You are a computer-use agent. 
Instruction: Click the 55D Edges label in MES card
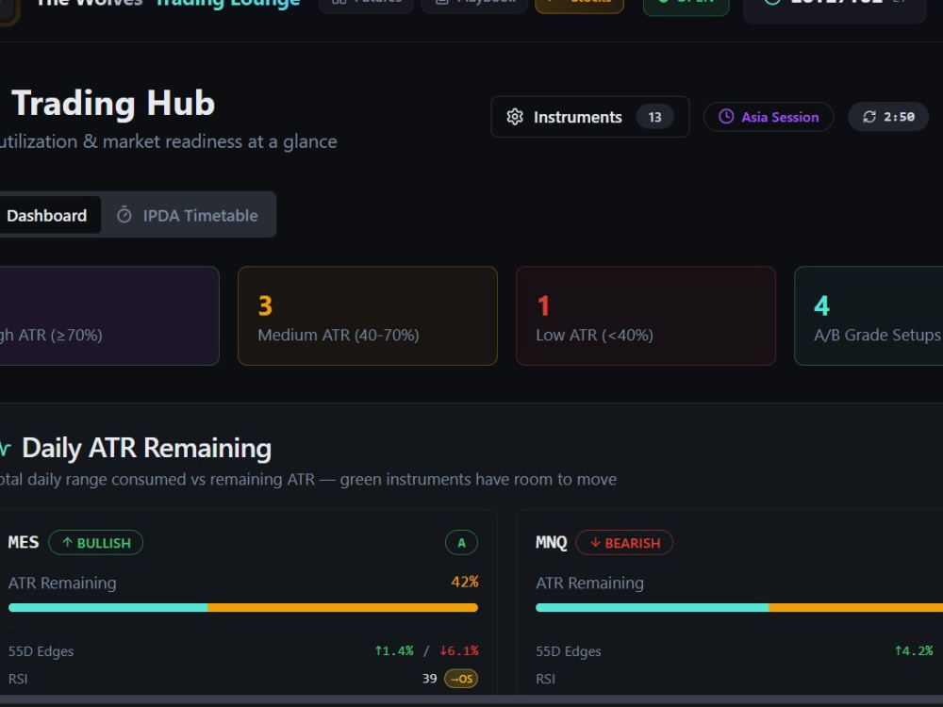(x=41, y=651)
